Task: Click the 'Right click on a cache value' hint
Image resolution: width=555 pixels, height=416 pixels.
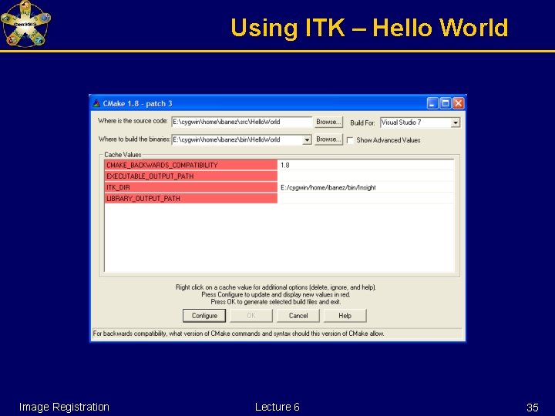Action: [276, 287]
